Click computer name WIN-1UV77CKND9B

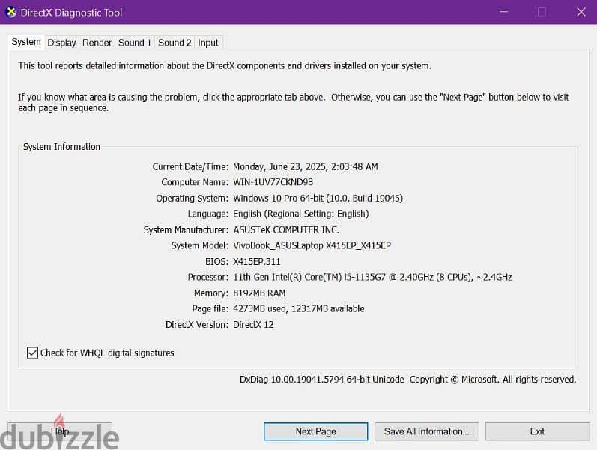point(273,182)
